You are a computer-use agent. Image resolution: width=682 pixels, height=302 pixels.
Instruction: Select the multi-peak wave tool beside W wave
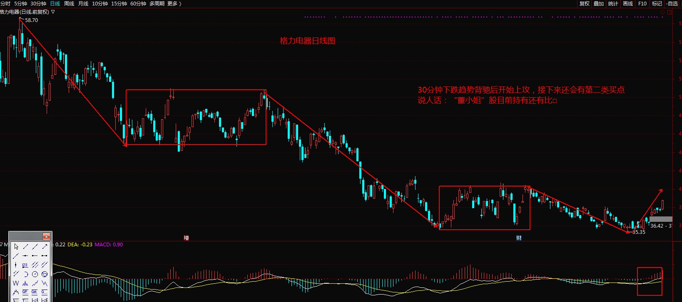(x=25, y=283)
